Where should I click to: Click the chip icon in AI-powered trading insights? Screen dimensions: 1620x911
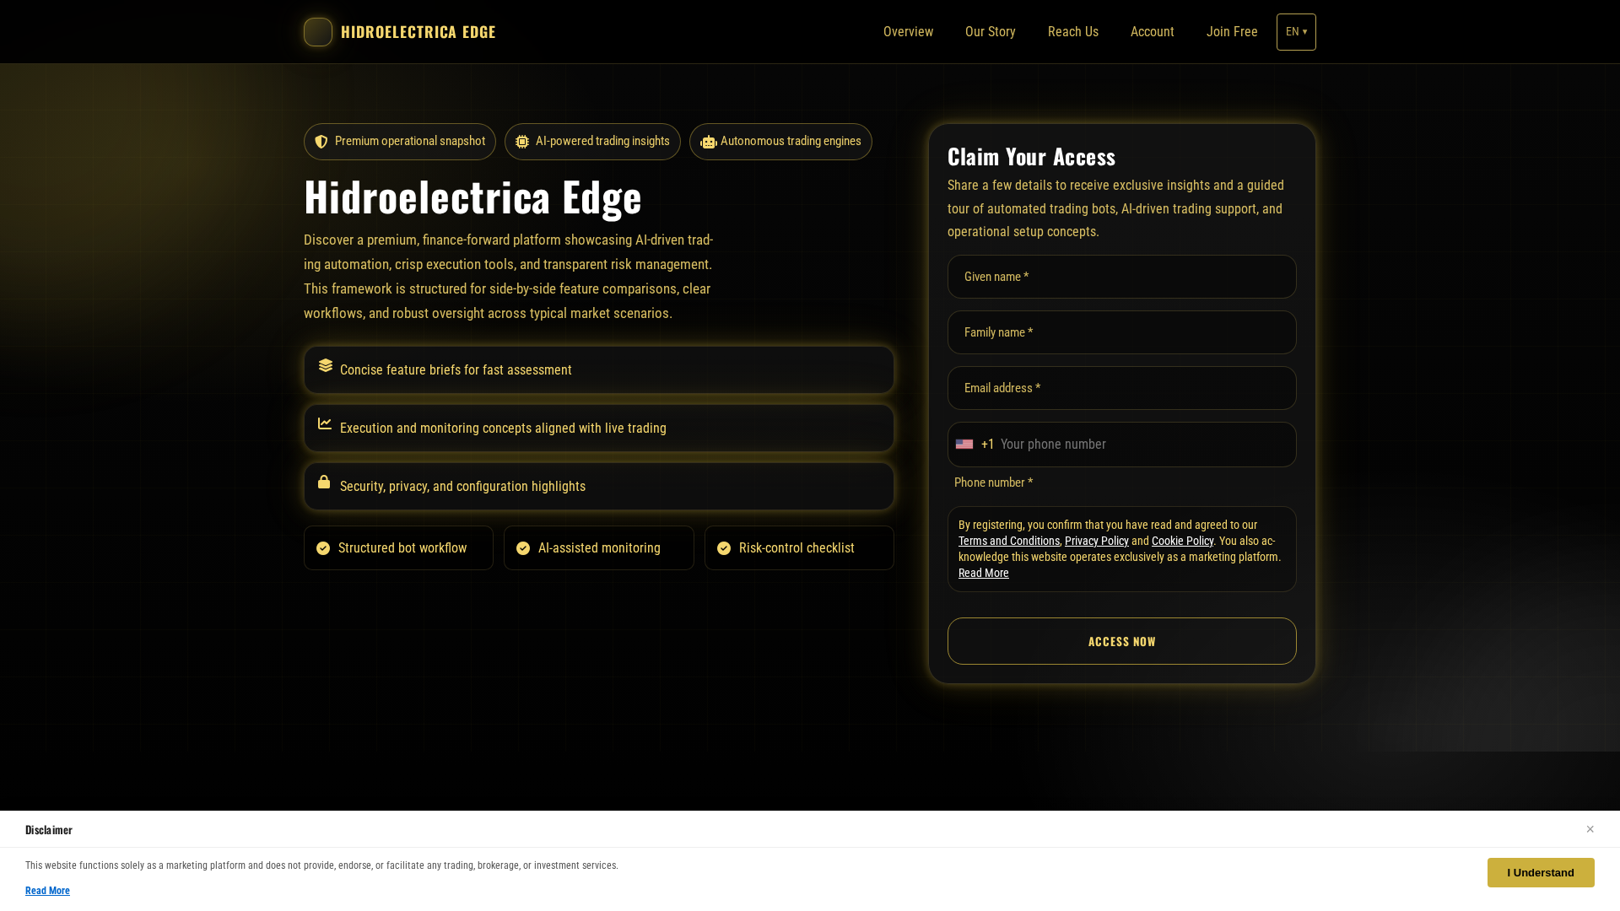point(522,142)
